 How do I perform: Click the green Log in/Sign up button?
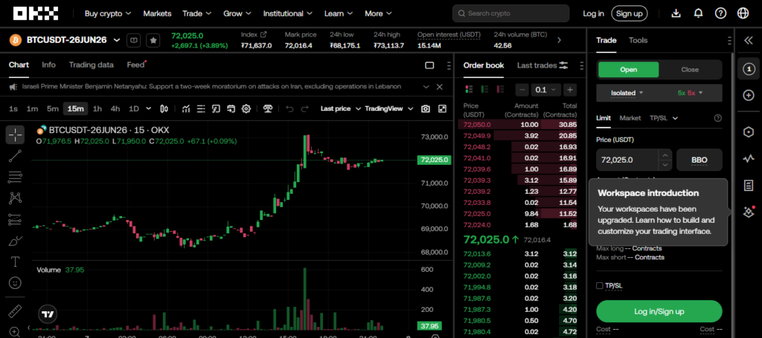(x=659, y=311)
